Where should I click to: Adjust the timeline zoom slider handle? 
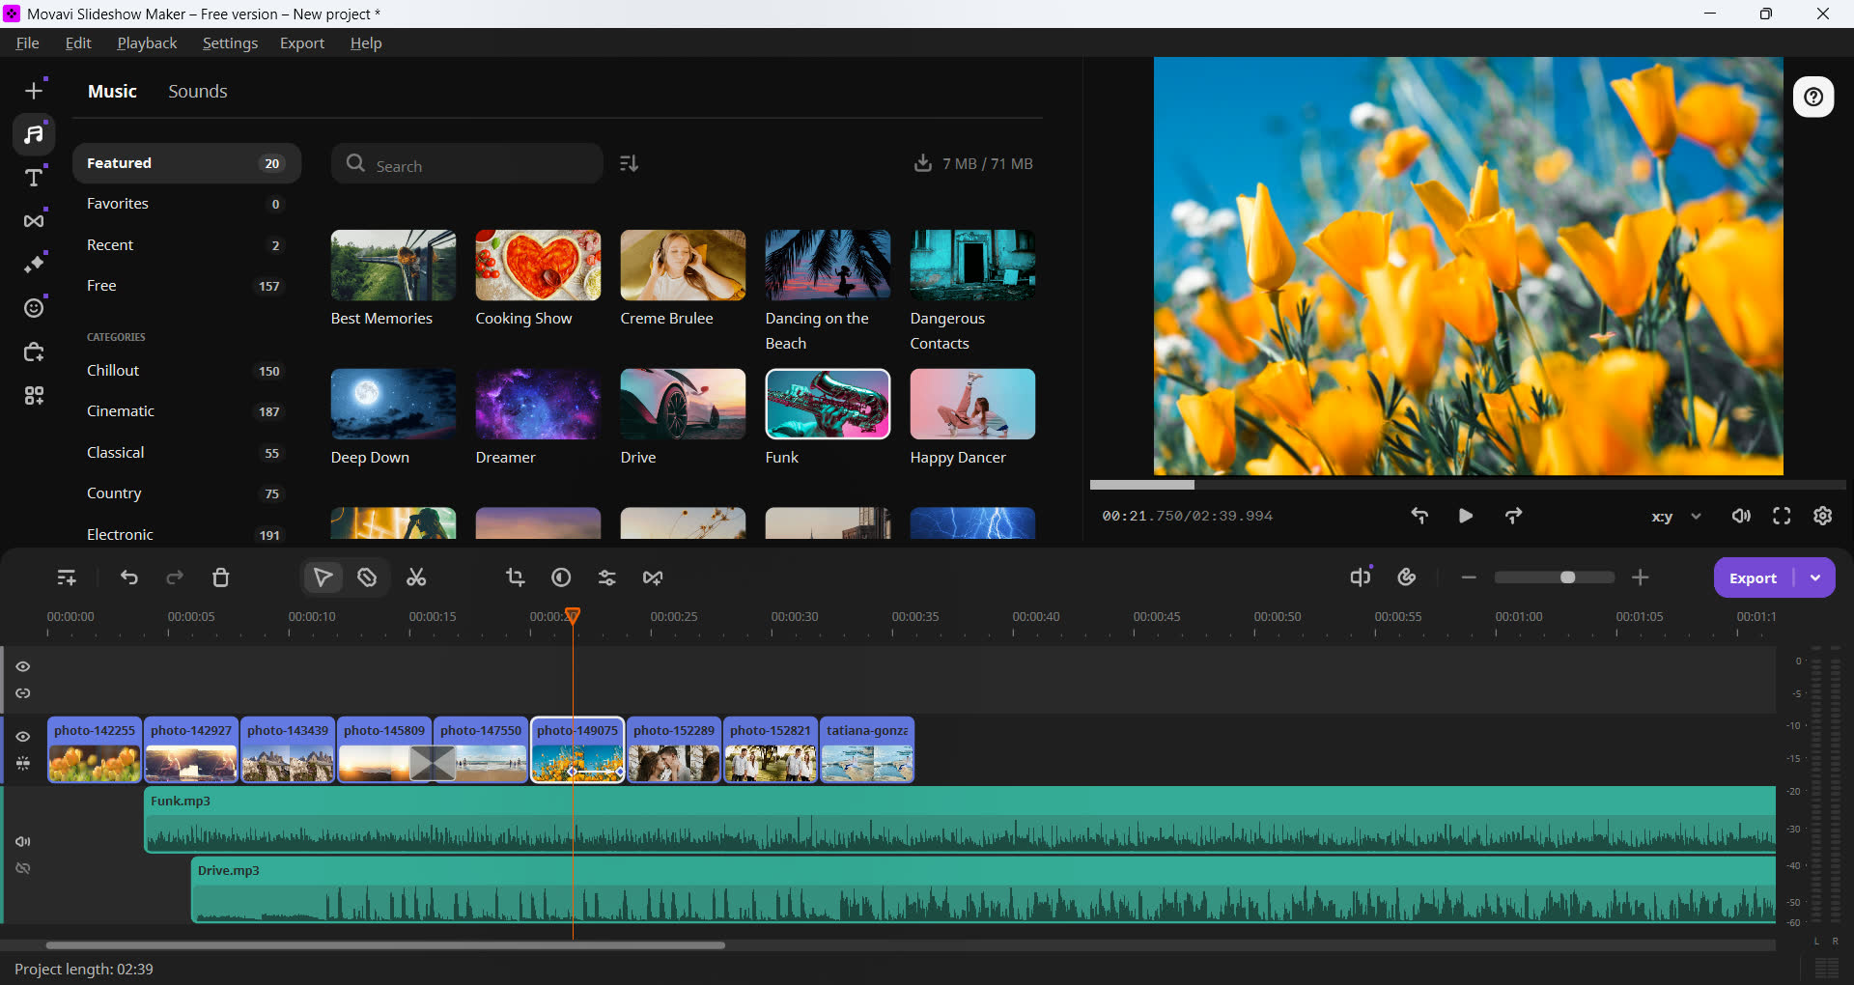coord(1568,577)
